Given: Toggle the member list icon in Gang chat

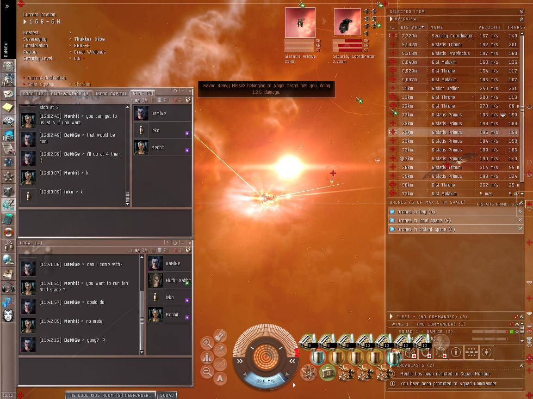Looking at the screenshot, I should tap(188, 100).
